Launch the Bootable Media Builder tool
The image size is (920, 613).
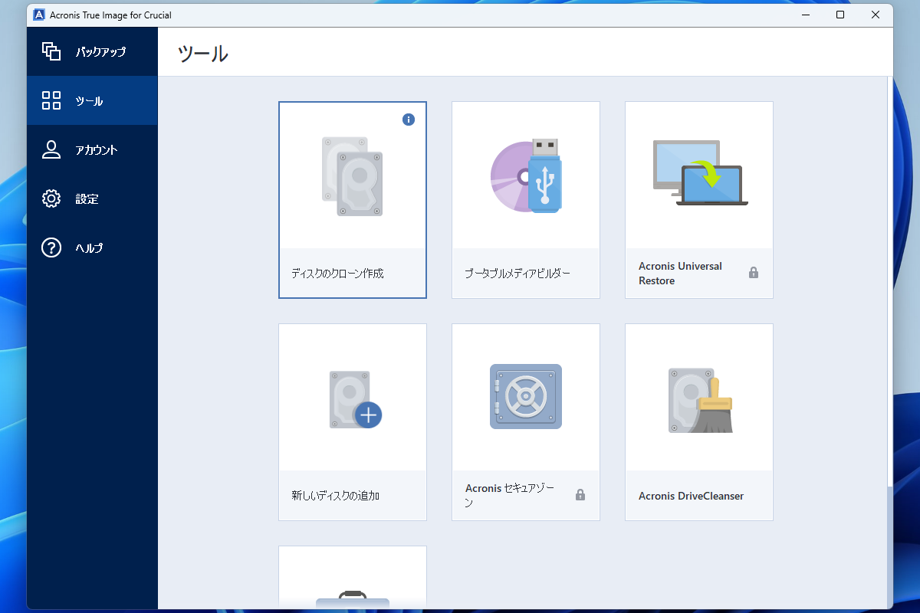click(525, 199)
